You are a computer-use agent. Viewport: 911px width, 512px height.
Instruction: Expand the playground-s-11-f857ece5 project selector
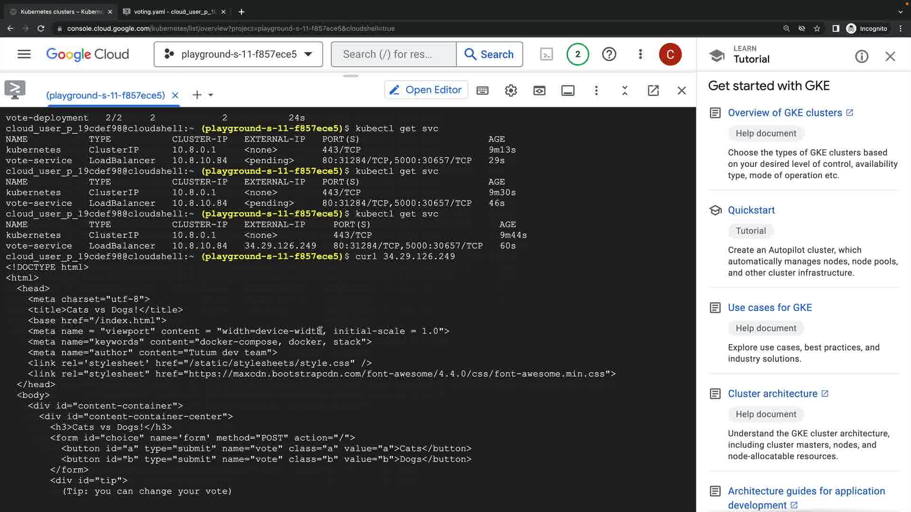[x=238, y=55]
